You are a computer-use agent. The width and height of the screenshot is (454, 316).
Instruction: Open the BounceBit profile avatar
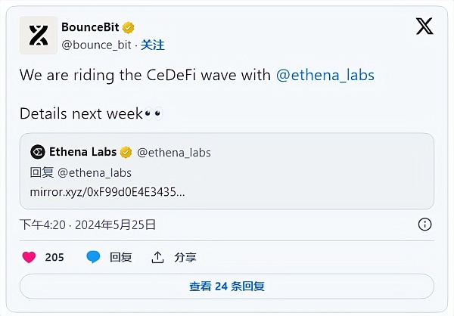click(39, 35)
